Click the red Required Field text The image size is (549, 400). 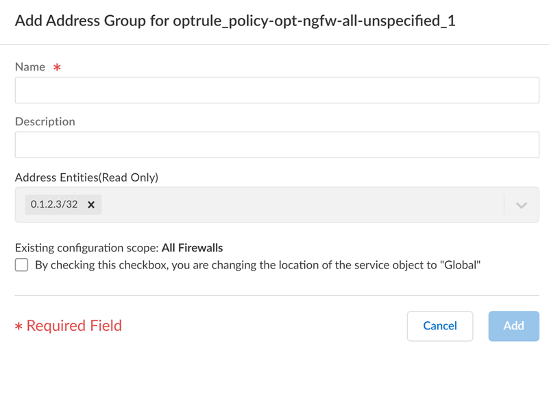(x=74, y=326)
